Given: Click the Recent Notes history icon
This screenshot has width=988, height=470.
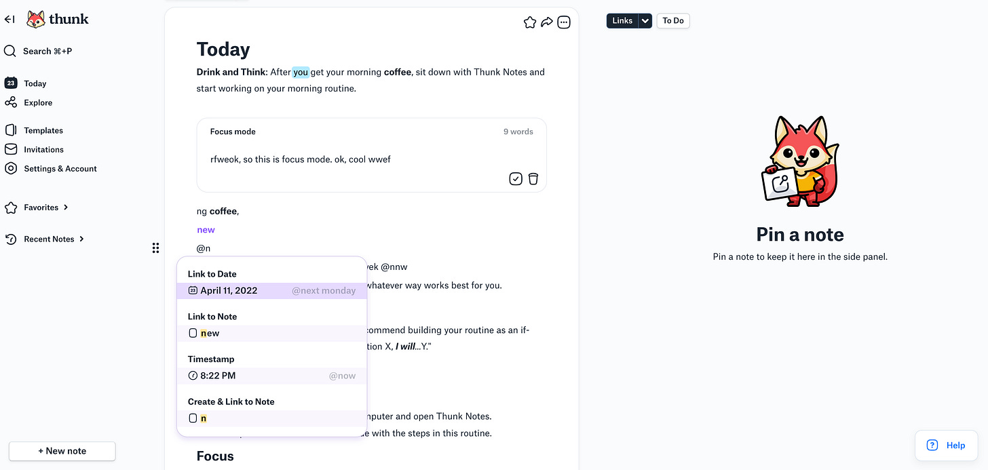Looking at the screenshot, I should [11, 239].
